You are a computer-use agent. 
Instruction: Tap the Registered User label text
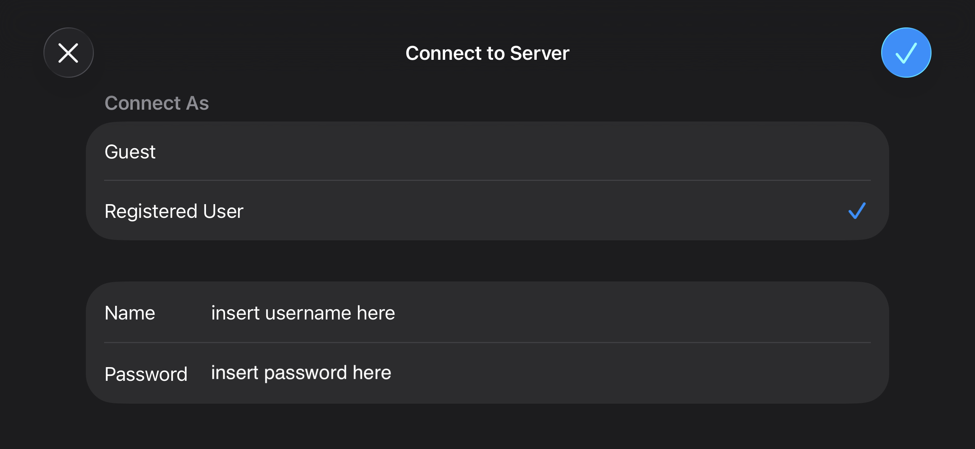tap(174, 211)
